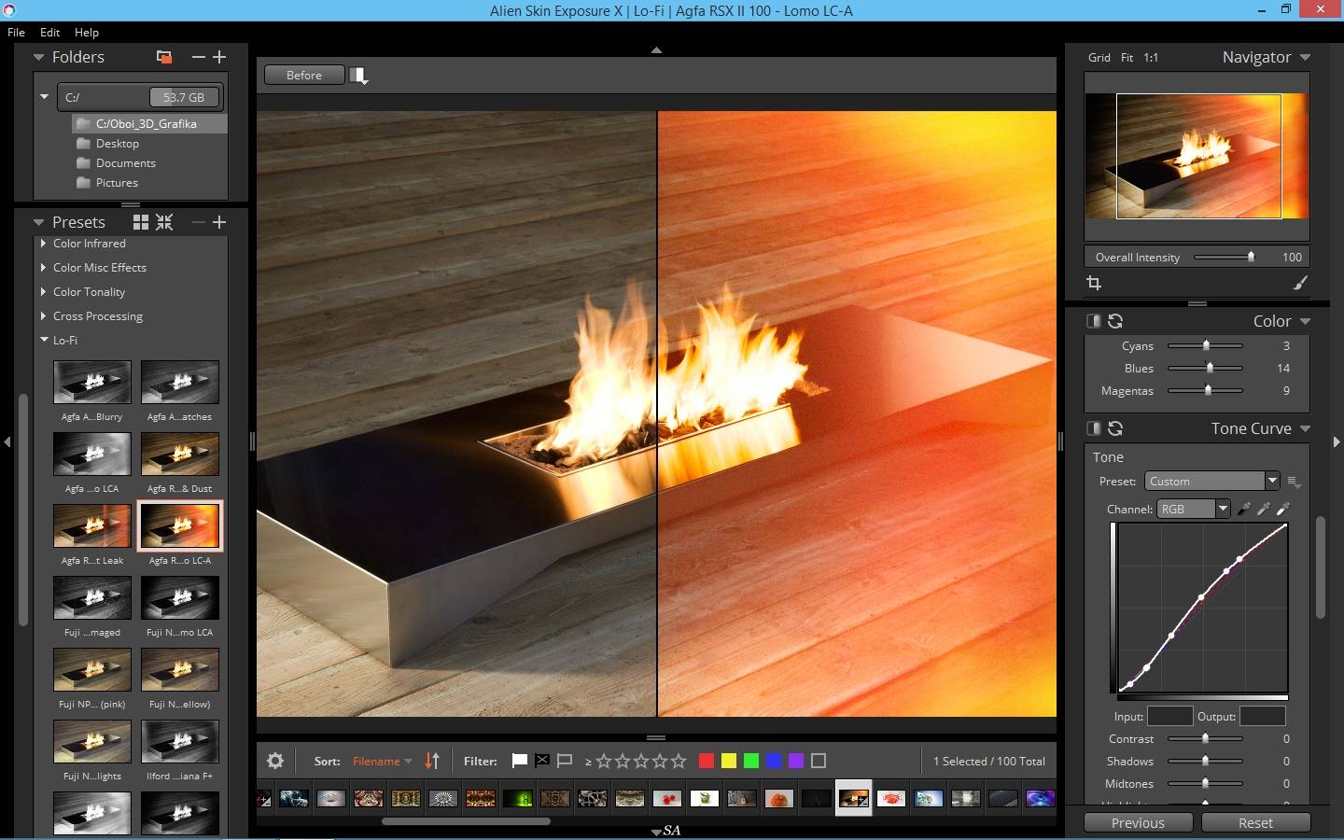1344x840 pixels.
Task: Collapse the Presets panel triangle
Action: (x=38, y=222)
